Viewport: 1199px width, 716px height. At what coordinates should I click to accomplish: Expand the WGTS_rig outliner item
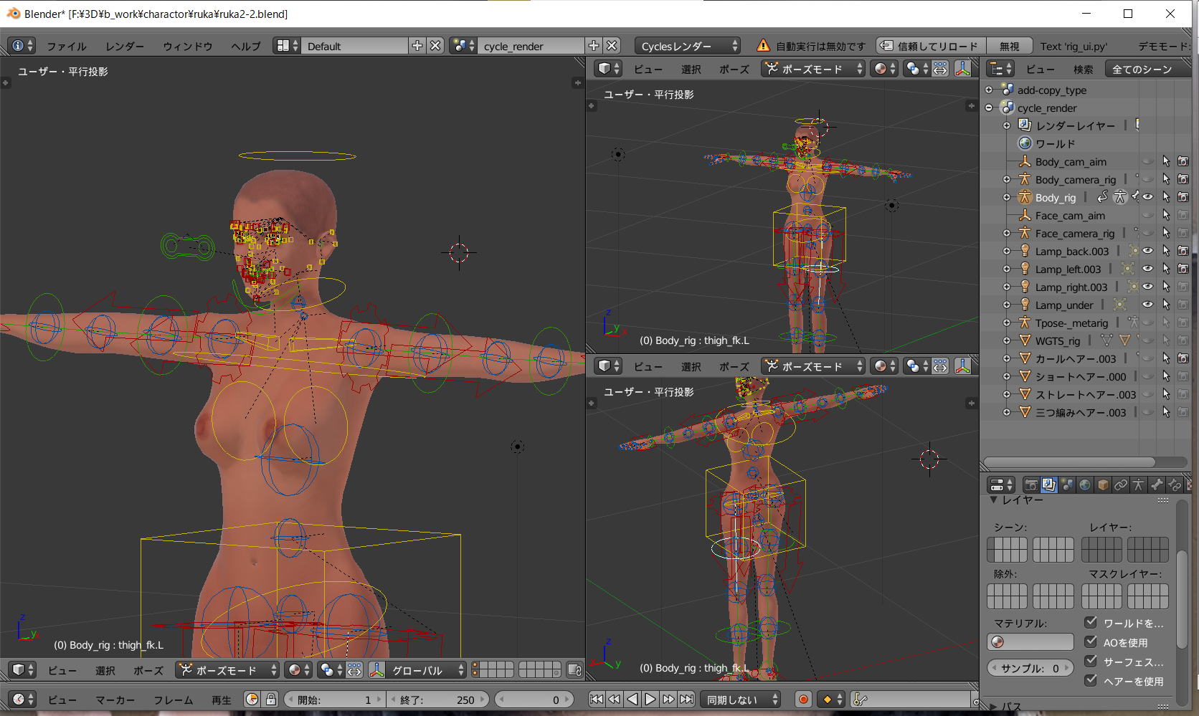point(1007,340)
